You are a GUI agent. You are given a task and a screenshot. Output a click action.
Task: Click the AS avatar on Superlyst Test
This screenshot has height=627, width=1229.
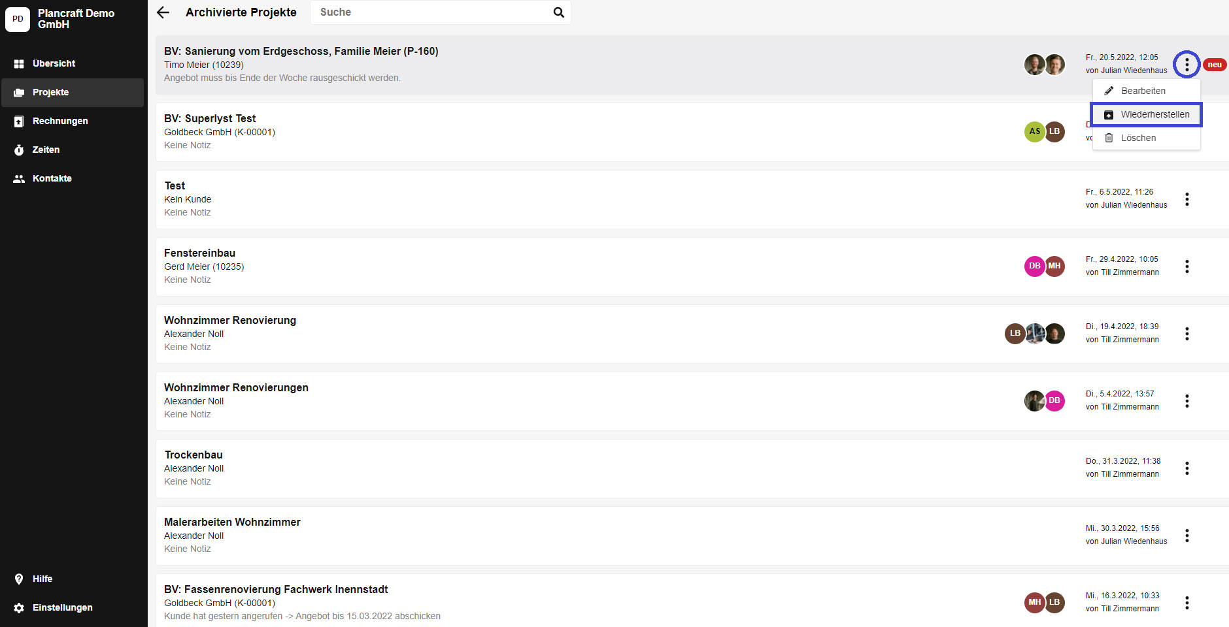pos(1034,132)
